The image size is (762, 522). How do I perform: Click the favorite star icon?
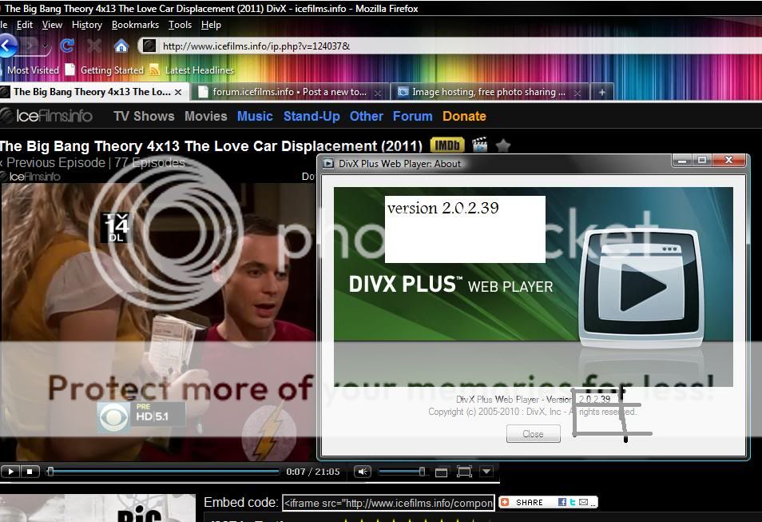pyautogui.click(x=503, y=145)
